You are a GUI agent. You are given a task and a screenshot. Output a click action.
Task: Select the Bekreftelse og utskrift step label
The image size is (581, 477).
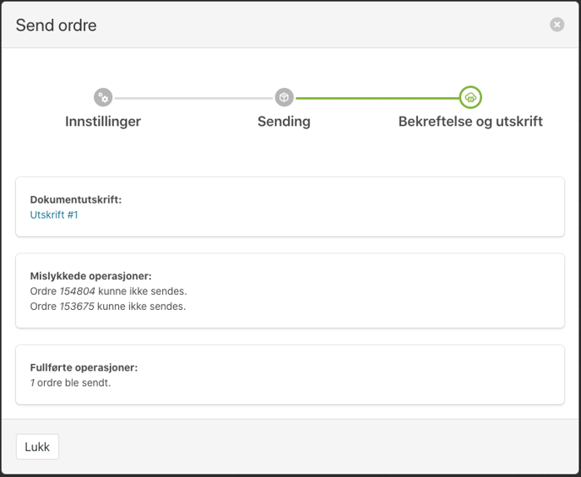coord(470,122)
